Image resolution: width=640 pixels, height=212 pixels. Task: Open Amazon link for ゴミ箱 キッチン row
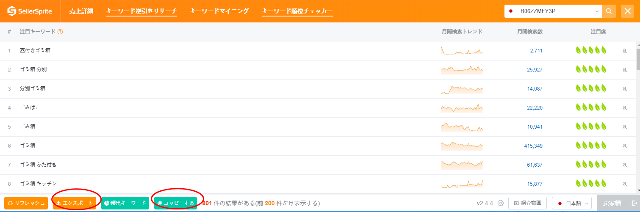[x=625, y=184]
